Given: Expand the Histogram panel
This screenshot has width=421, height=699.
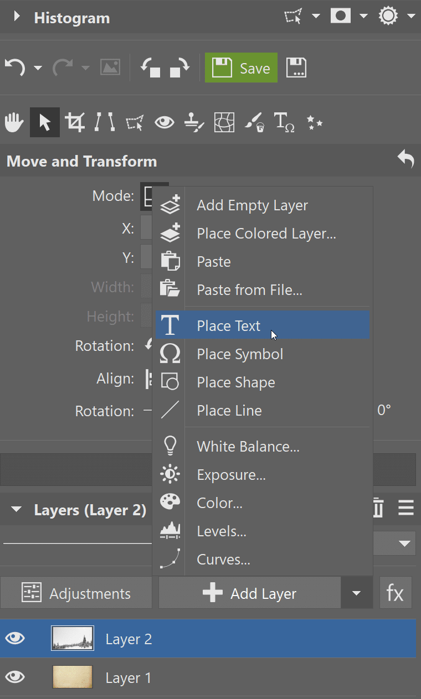Looking at the screenshot, I should [x=17, y=17].
